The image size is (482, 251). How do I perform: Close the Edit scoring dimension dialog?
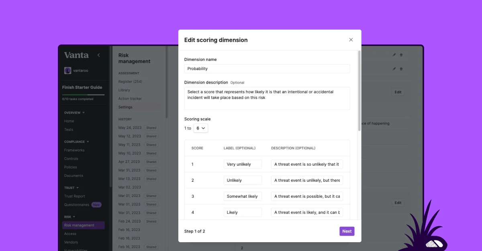point(351,40)
